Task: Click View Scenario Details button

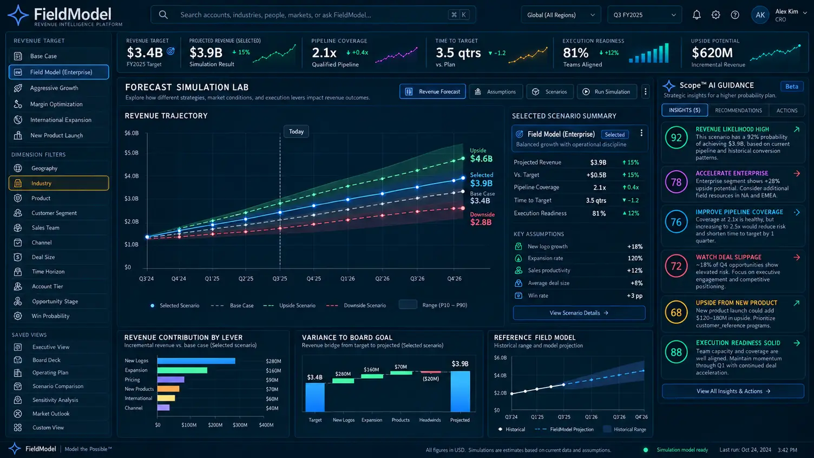Action: [579, 313]
